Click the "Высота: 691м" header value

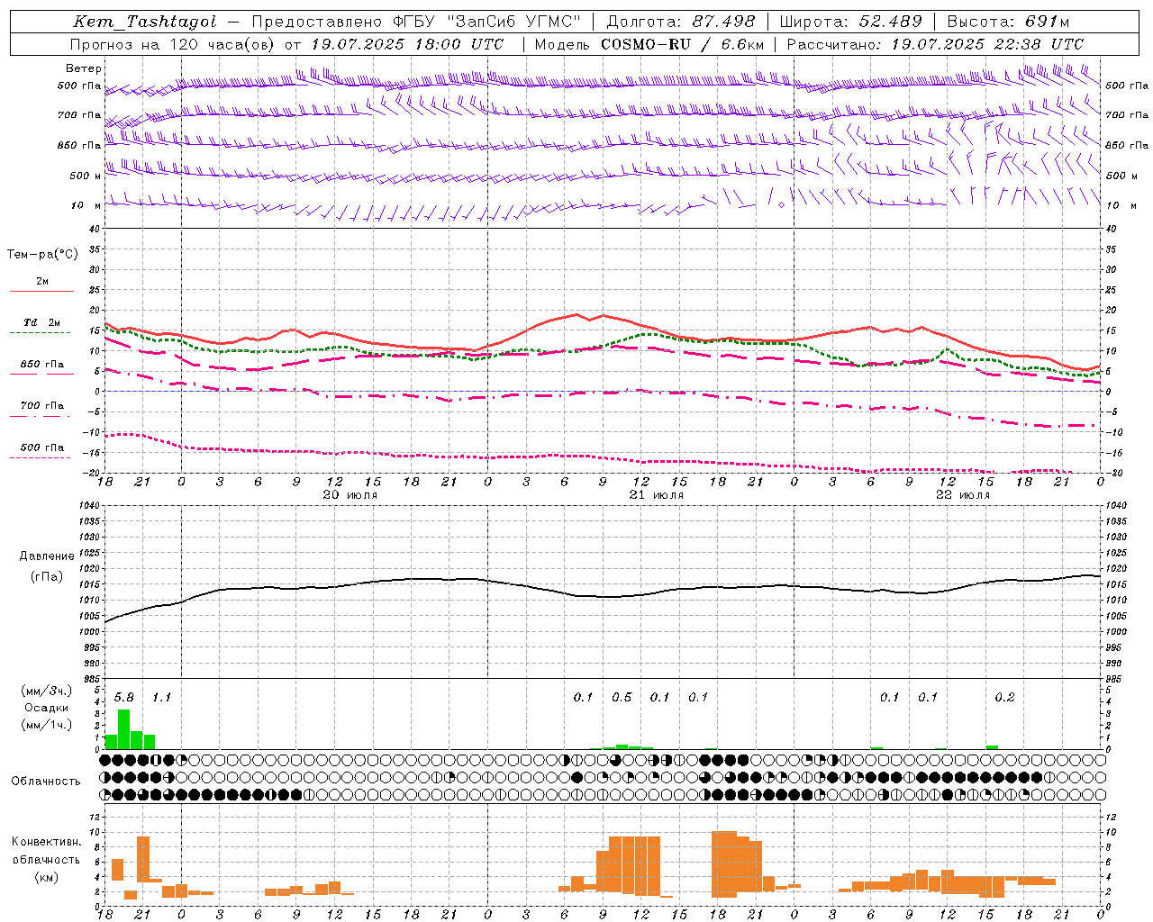point(1009,22)
